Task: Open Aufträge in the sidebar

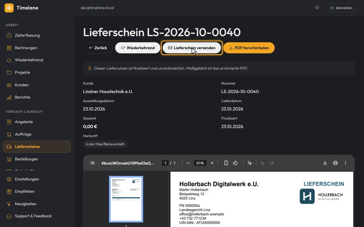Action: coord(37,134)
